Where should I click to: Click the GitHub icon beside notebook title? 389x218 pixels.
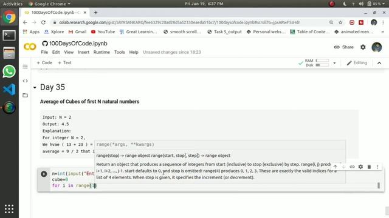tap(45, 44)
